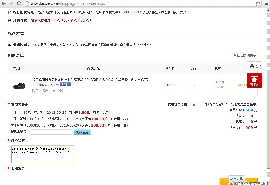The width and height of the screenshot is (270, 185).
Task: Click the 您需支付 669 元 total
Action: click(x=243, y=128)
